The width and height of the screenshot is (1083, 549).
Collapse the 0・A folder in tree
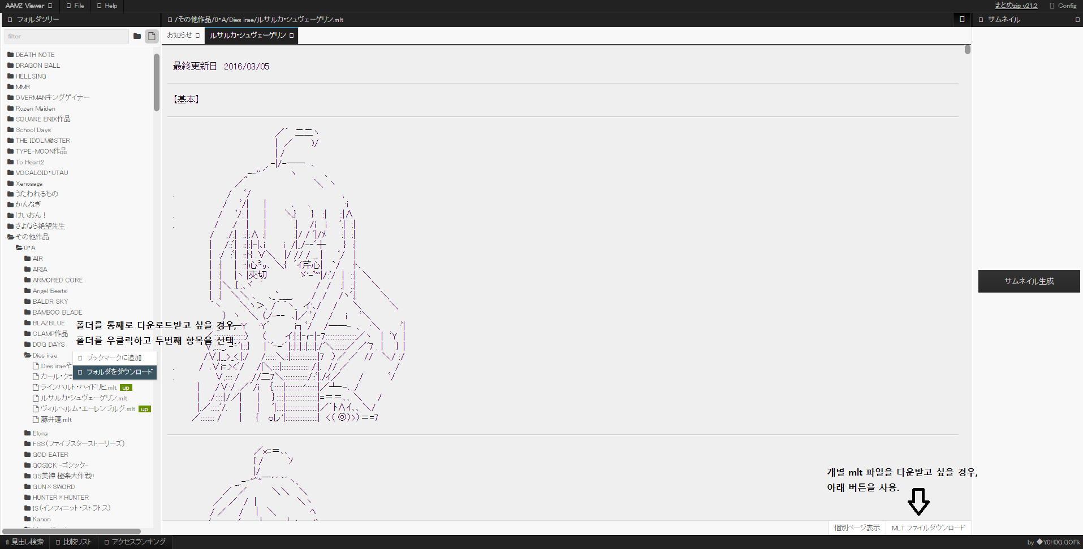(29, 248)
